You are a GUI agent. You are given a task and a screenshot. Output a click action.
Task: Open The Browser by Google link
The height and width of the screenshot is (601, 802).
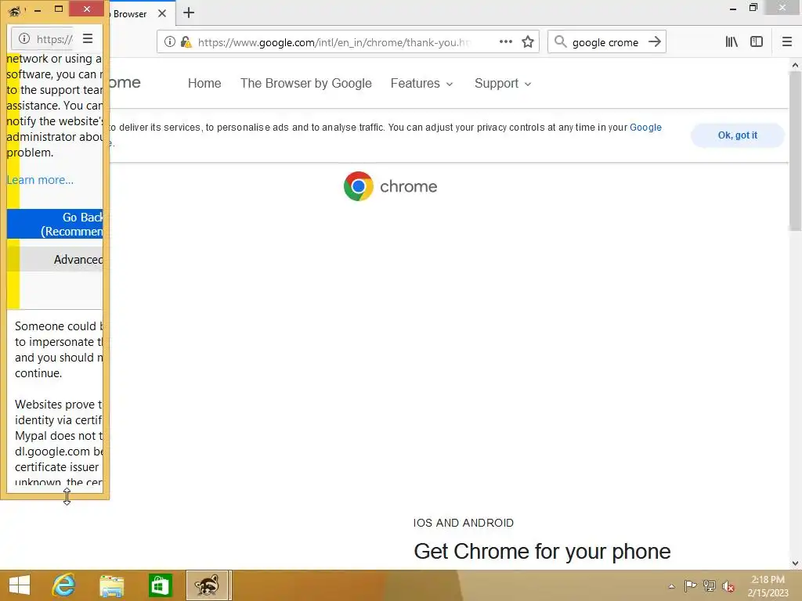coord(306,83)
